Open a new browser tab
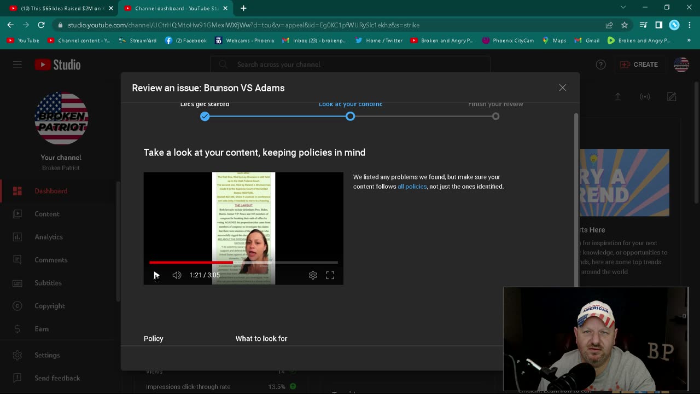700x394 pixels. click(243, 8)
